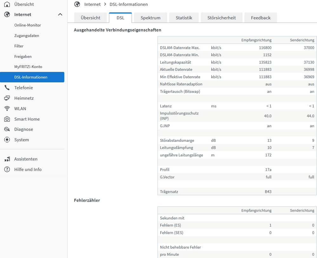The image size is (317, 258).
Task: Click the Fehlern (ES) row label
Action: tap(170, 225)
